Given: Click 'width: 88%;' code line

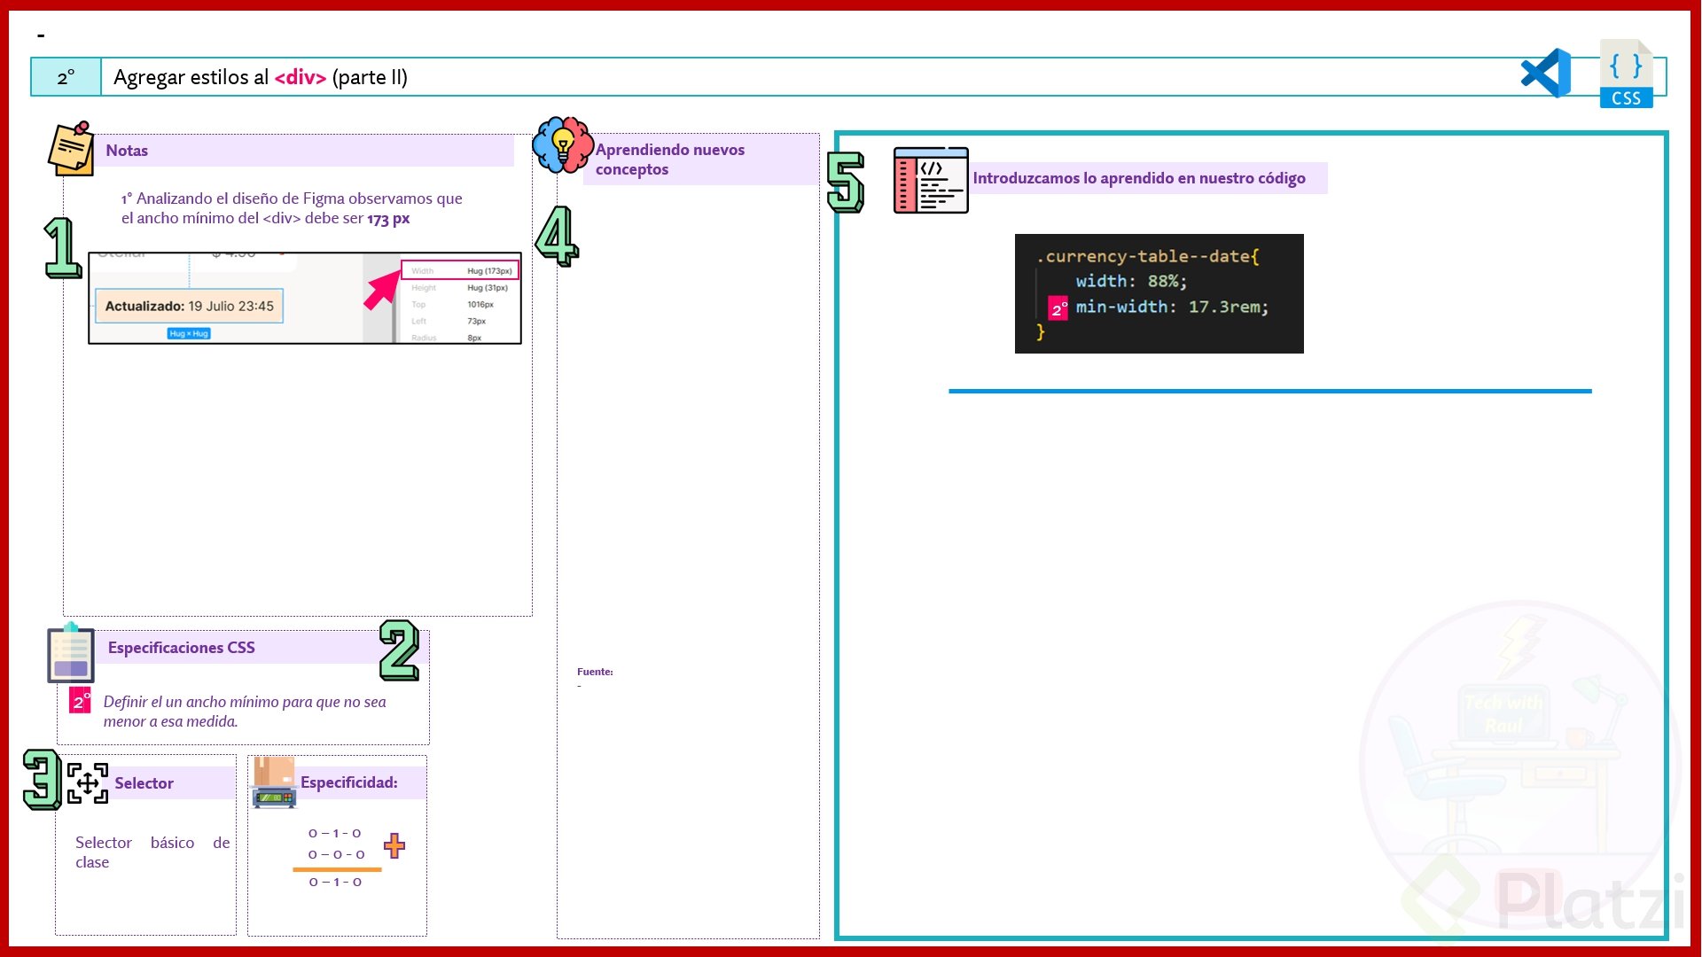Looking at the screenshot, I should [x=1131, y=281].
